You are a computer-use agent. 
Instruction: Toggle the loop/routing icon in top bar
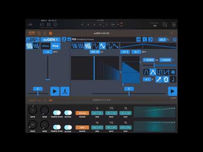click(x=165, y=24)
